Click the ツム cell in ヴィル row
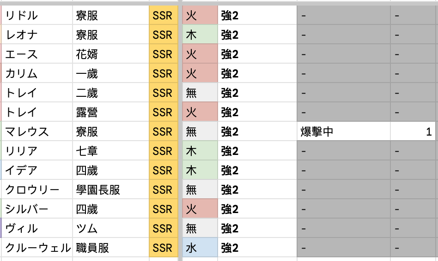This screenshot has width=438, height=261. pos(110,228)
